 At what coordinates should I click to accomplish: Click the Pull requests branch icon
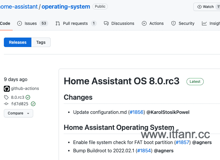pyautogui.click(x=58, y=23)
